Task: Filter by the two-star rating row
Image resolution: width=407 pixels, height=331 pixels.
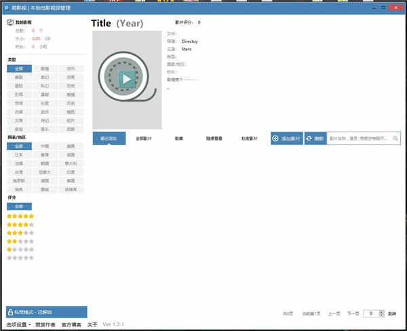Action: click(x=20, y=241)
